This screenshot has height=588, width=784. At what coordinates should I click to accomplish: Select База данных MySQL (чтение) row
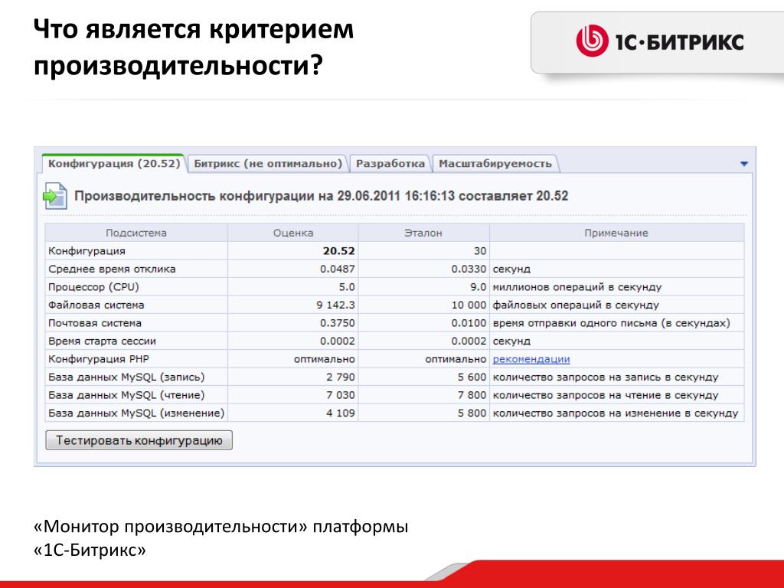pos(126,395)
